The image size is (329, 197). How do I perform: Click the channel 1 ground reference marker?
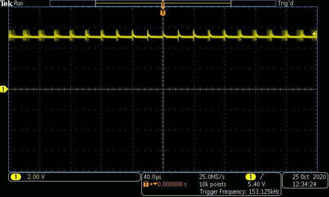click(x=4, y=89)
